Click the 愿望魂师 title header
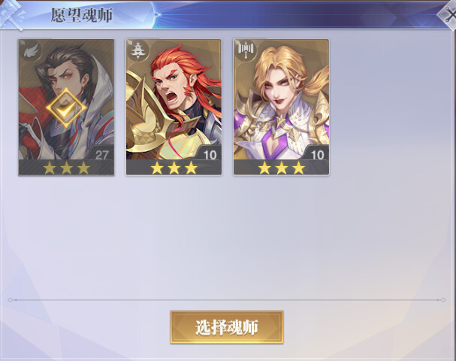Image resolution: width=456 pixels, height=361 pixels. pyautogui.click(x=82, y=15)
